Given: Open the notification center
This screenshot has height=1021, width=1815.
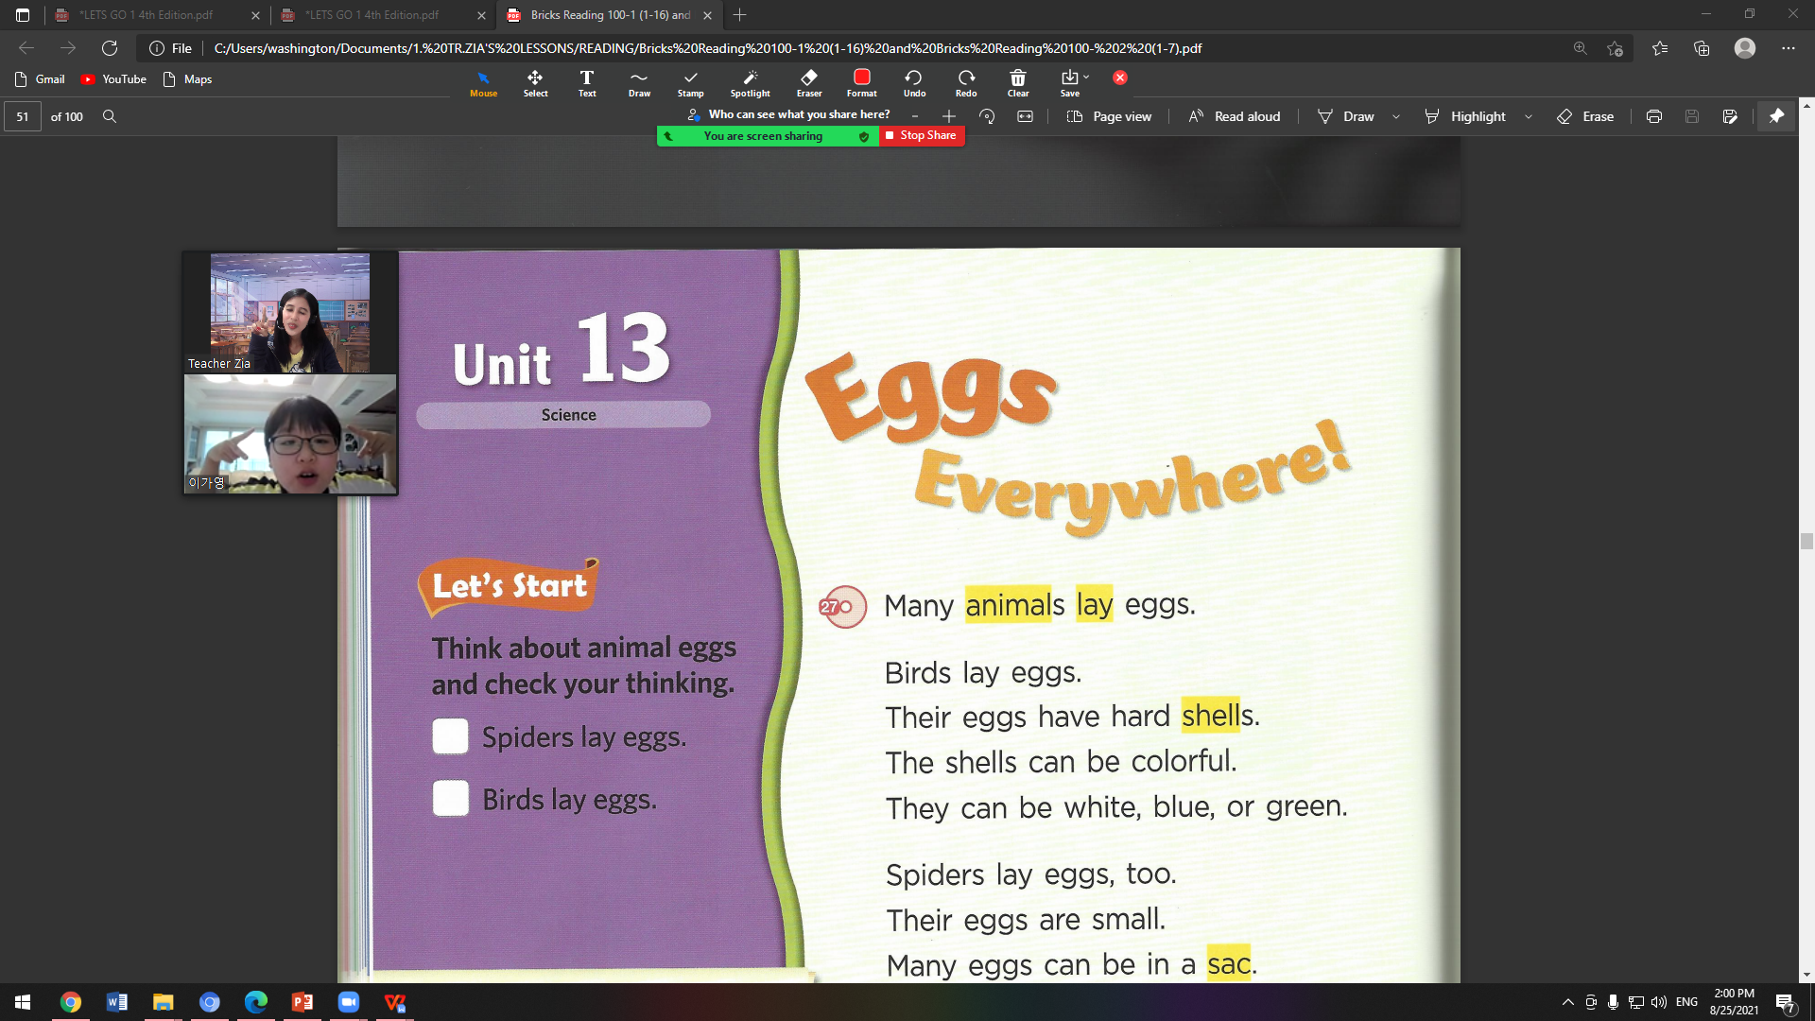Looking at the screenshot, I should coord(1785,1003).
